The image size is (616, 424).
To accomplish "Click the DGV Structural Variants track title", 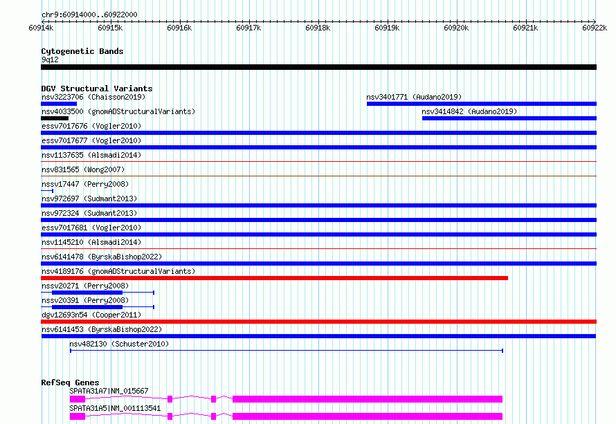I will pyautogui.click(x=97, y=89).
